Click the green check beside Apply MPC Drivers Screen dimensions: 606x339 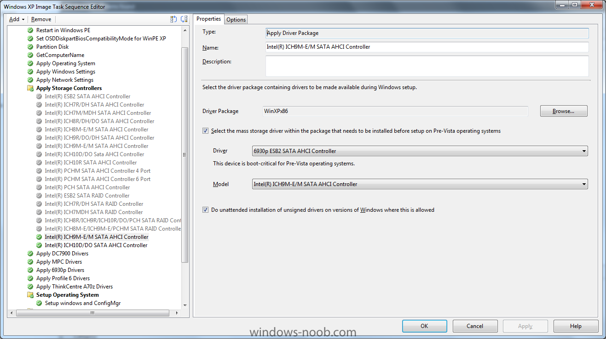click(30, 262)
